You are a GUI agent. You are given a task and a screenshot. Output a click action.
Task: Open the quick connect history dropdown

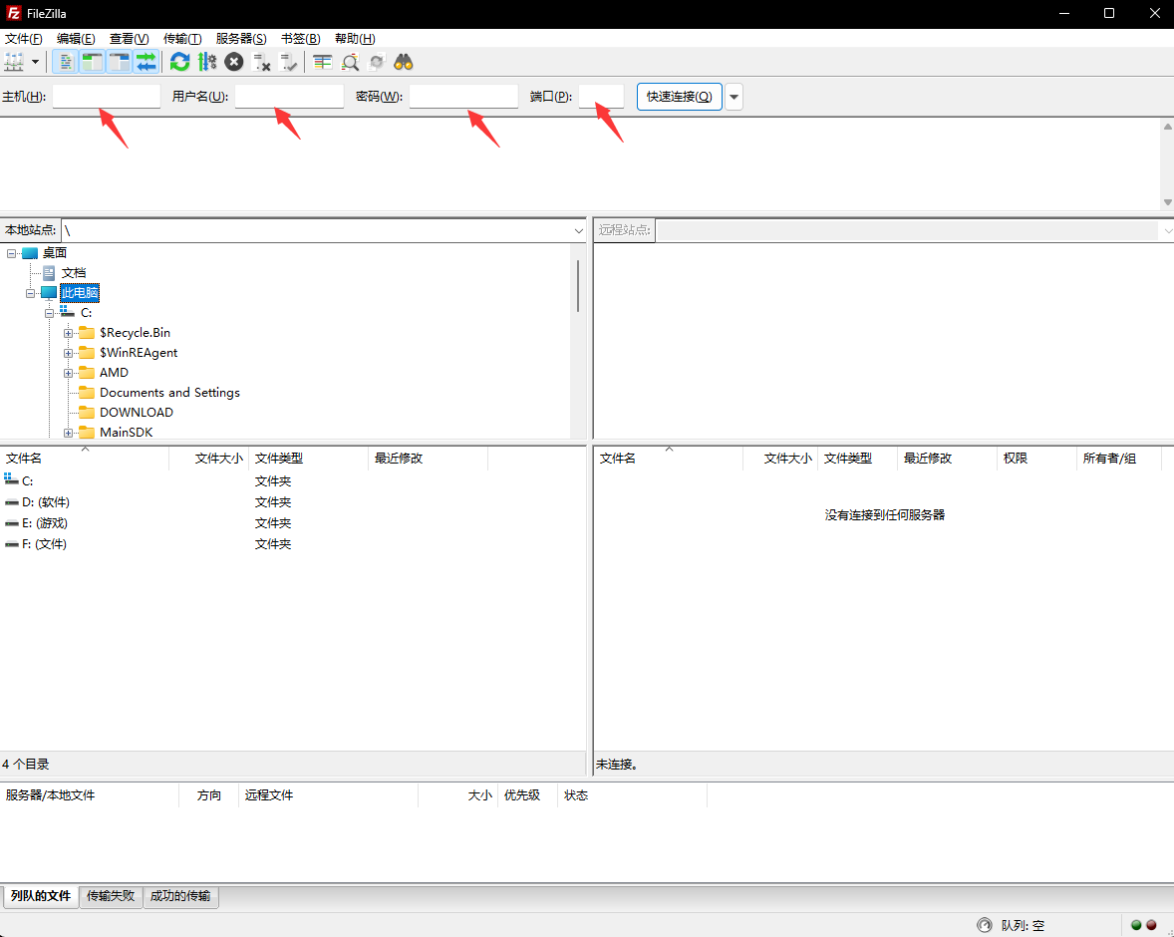click(734, 97)
